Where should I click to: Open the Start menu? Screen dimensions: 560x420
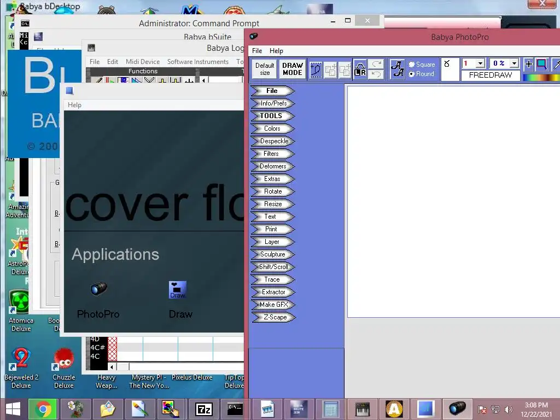14,409
